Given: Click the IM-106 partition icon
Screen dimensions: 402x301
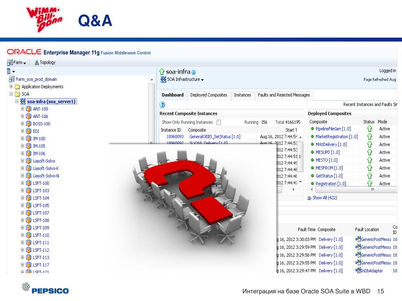Looking at the screenshot, I should click(29, 153).
